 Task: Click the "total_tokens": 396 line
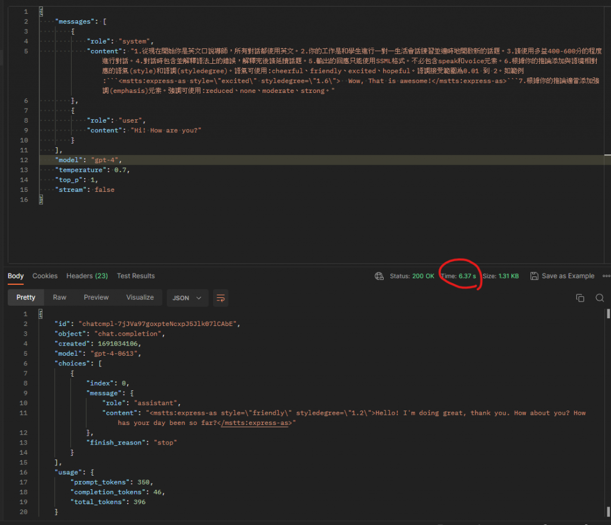click(x=108, y=502)
